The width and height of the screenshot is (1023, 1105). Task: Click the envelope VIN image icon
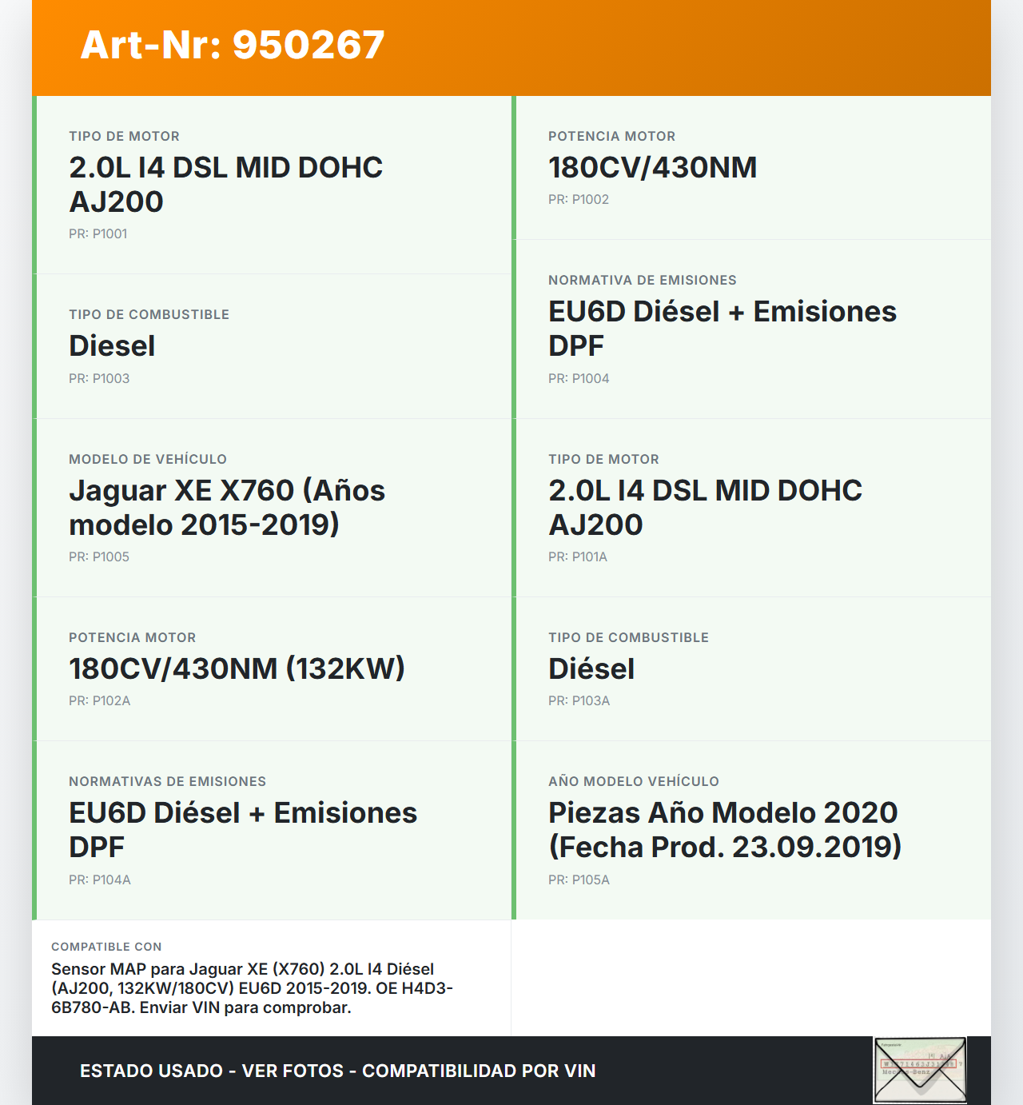pos(920,1071)
